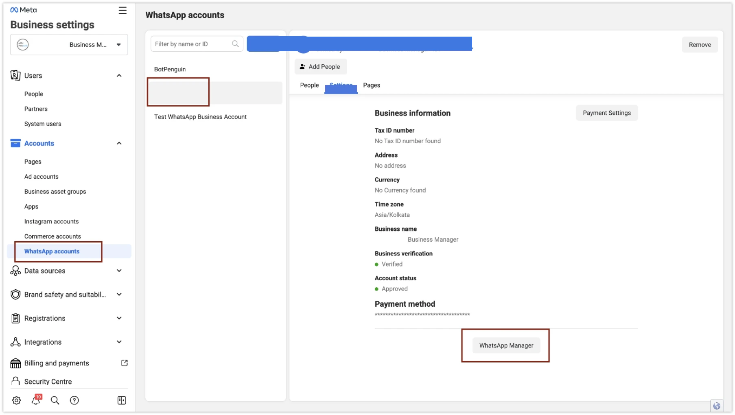Viewport: 735px width, 415px height.
Task: Expand the Integrations section
Action: pos(119,342)
